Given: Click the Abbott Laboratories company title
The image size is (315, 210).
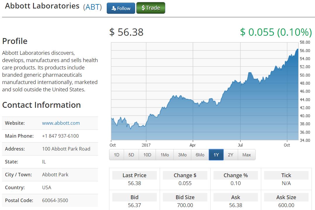Looking at the screenshot, I should [x=42, y=6].
